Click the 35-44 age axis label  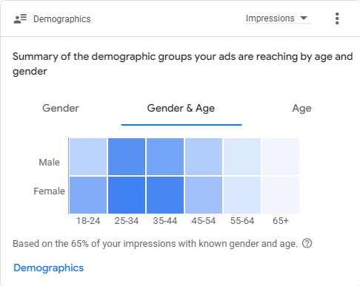coord(165,221)
